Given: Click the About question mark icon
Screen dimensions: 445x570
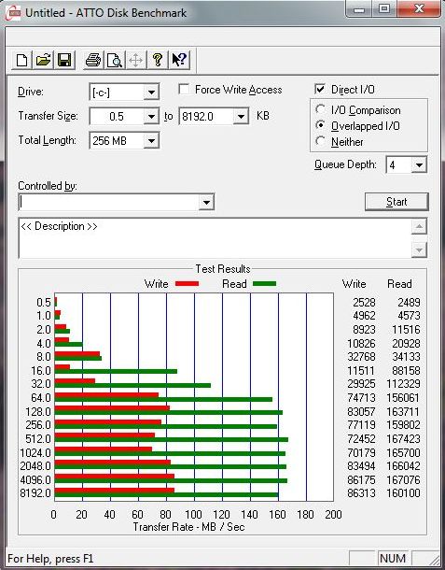Looking at the screenshot, I should click(x=158, y=60).
